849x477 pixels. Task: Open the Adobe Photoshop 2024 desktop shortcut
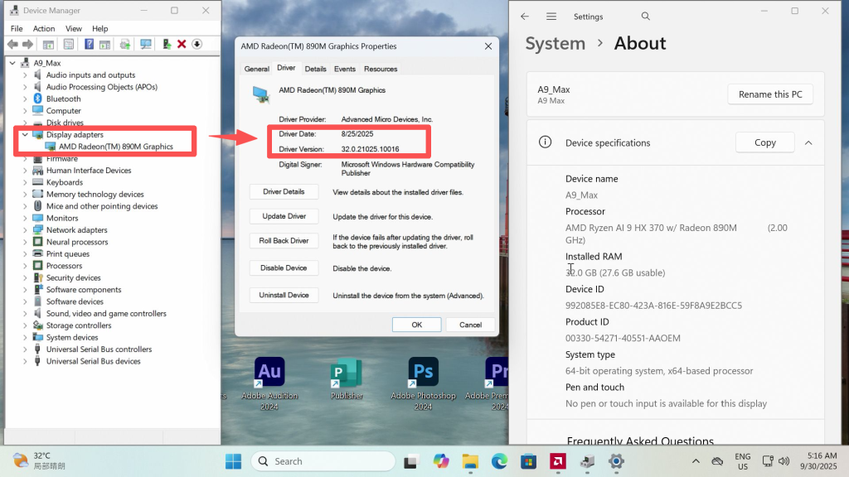[x=423, y=377]
